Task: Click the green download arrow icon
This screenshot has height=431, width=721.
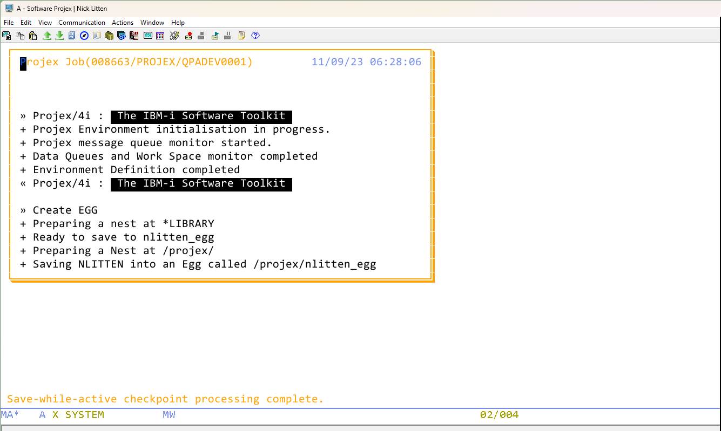Action: point(59,36)
